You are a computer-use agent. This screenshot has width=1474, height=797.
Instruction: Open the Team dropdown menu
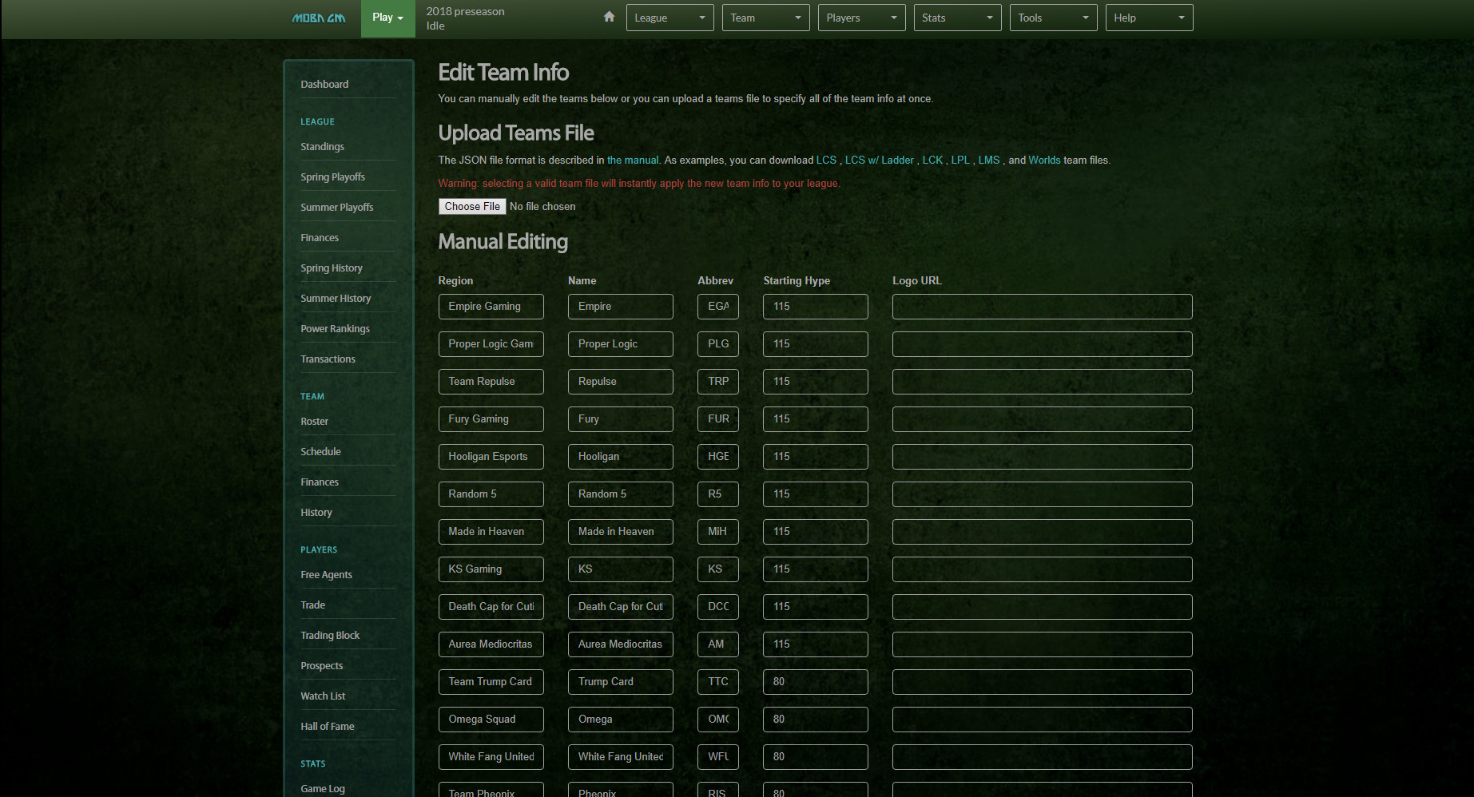765,17
